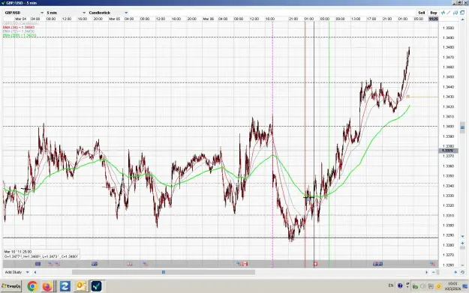
Task: Click the price axis up arrow
Action: [463, 19]
